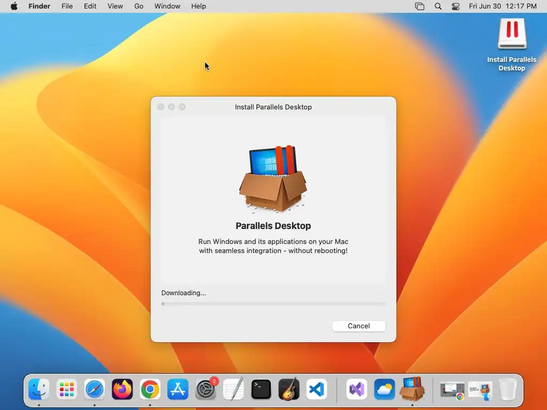Click the Downloading... status label

[x=184, y=293]
